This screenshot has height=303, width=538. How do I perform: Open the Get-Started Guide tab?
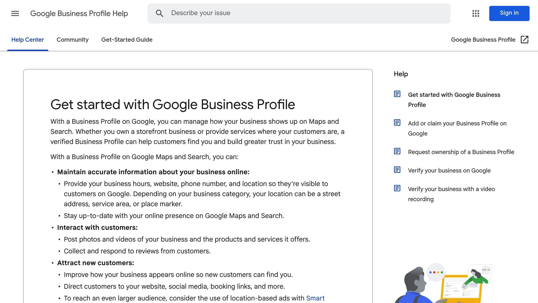pos(127,40)
